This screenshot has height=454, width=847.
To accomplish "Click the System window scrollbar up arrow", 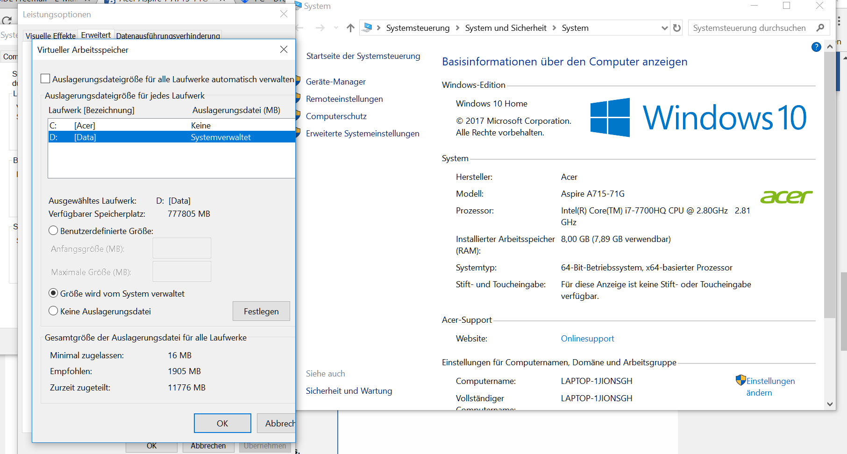I will click(830, 46).
